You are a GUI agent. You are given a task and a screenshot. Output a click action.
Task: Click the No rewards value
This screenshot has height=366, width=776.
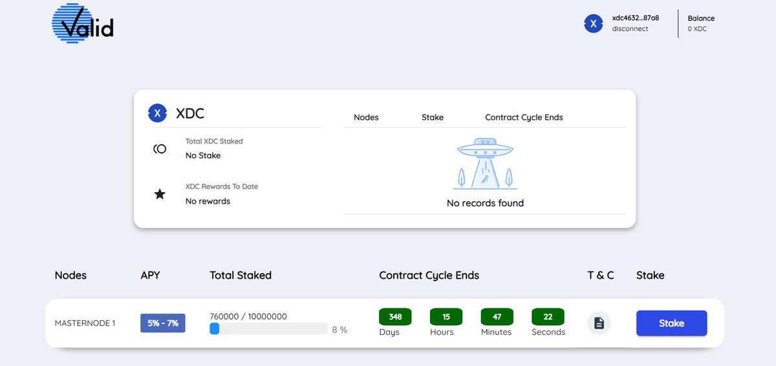click(208, 201)
